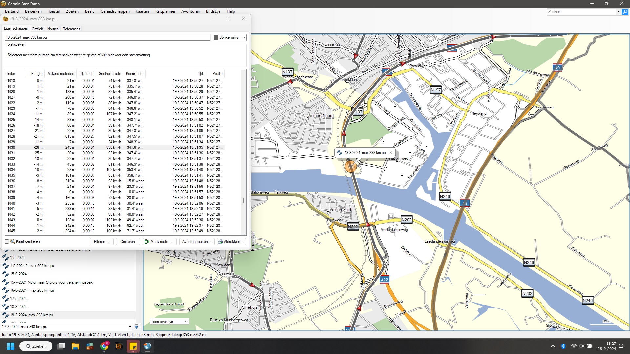This screenshot has width=630, height=354.
Task: Click the track icon beside 1-5-2024 2 max 202 km pu
Action: [x=5, y=266]
